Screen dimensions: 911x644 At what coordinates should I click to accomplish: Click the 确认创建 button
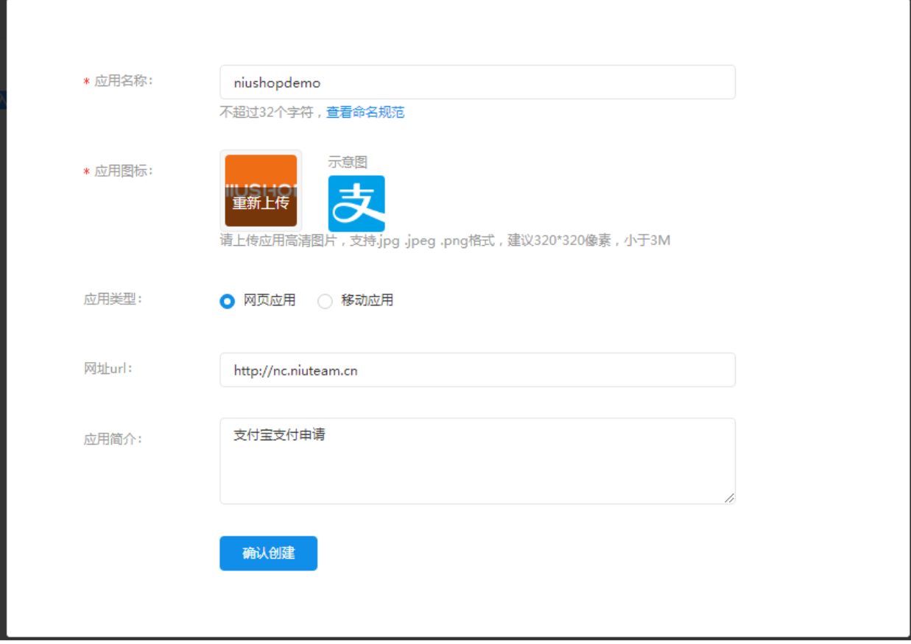268,553
